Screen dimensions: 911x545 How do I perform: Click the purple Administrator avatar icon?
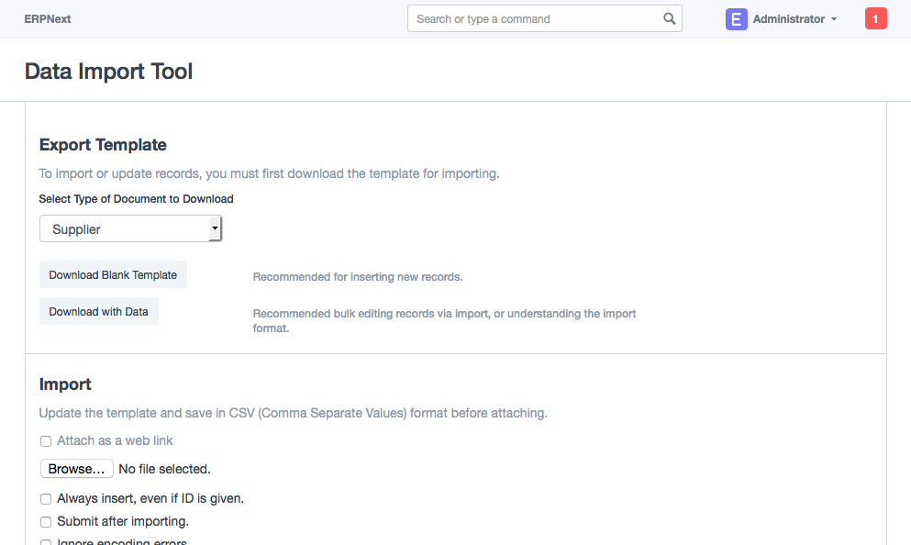pos(736,19)
